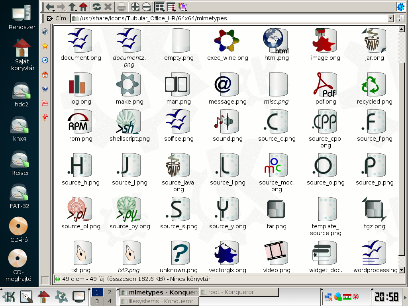This screenshot has width=408, height=306.
Task: Open the bookmarks star sidebar tab
Action: (x=45, y=46)
